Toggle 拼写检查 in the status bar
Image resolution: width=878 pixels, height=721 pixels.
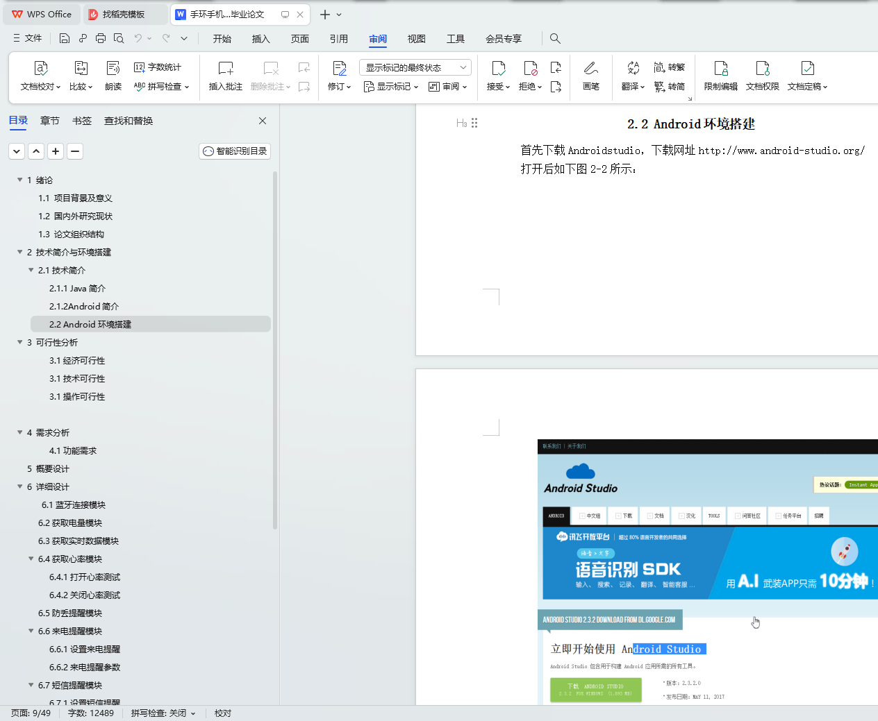163,713
